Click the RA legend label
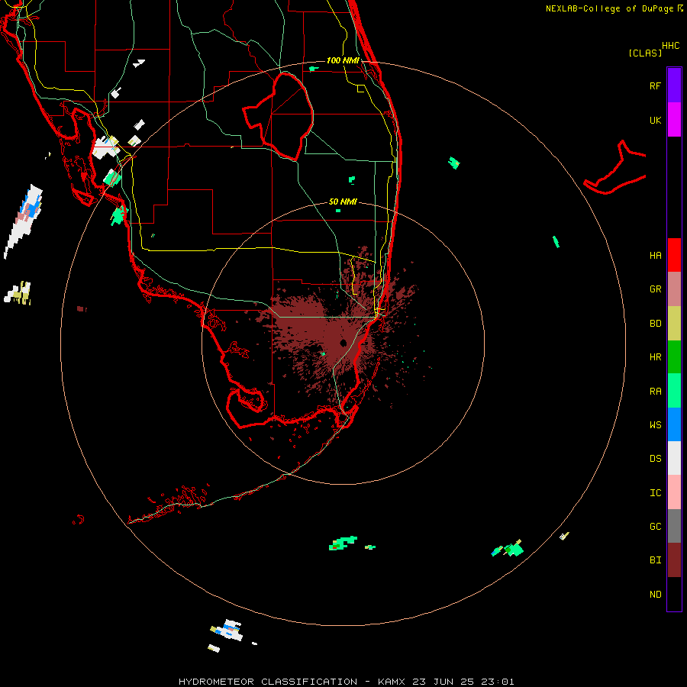This screenshot has height=687, width=687. point(655,392)
